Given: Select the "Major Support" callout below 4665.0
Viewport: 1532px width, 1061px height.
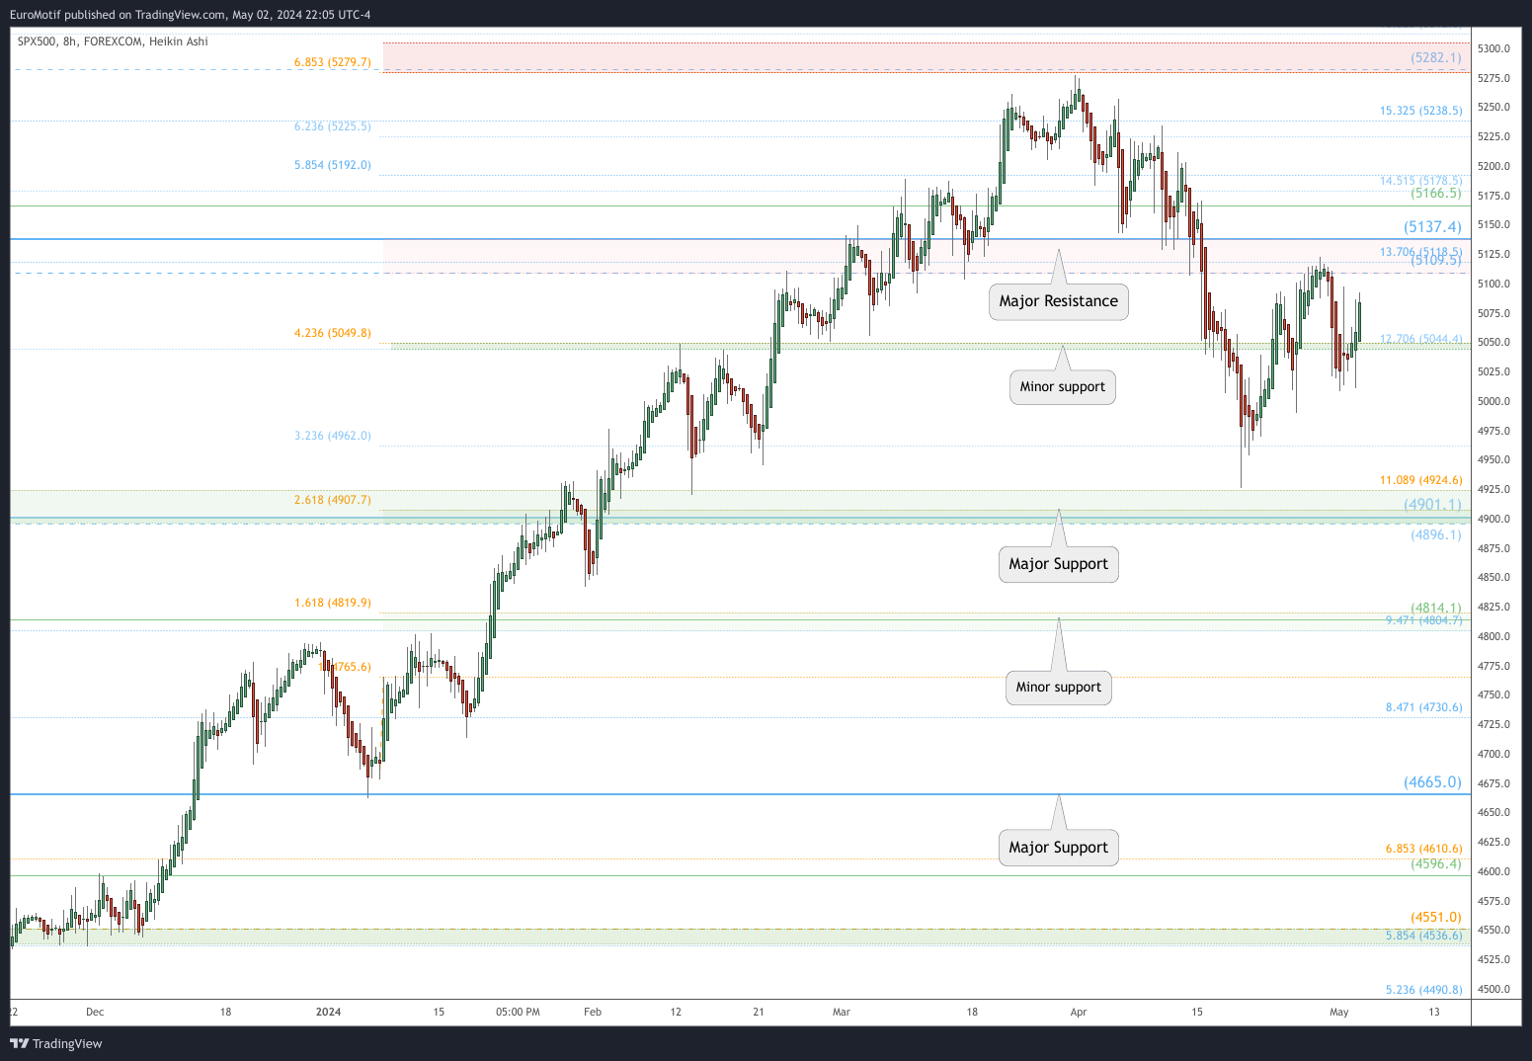Looking at the screenshot, I should [x=1059, y=848].
